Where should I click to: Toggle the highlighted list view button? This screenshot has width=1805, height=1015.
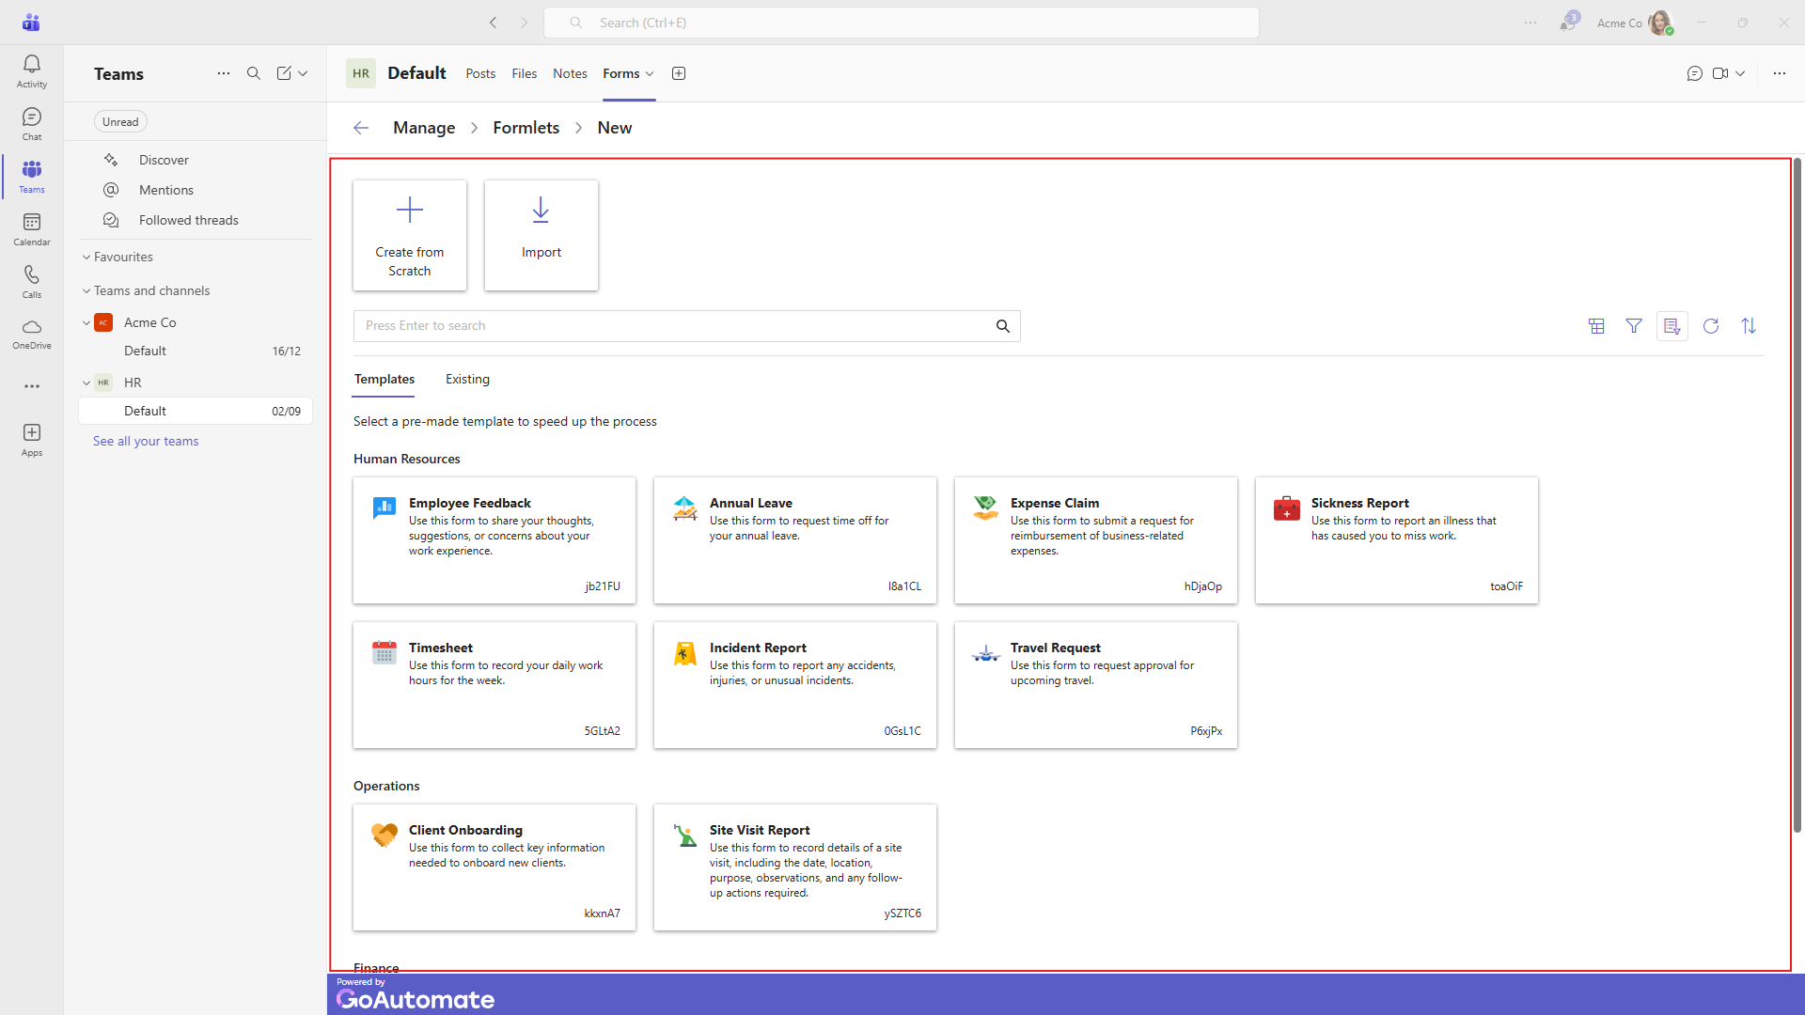1672,326
